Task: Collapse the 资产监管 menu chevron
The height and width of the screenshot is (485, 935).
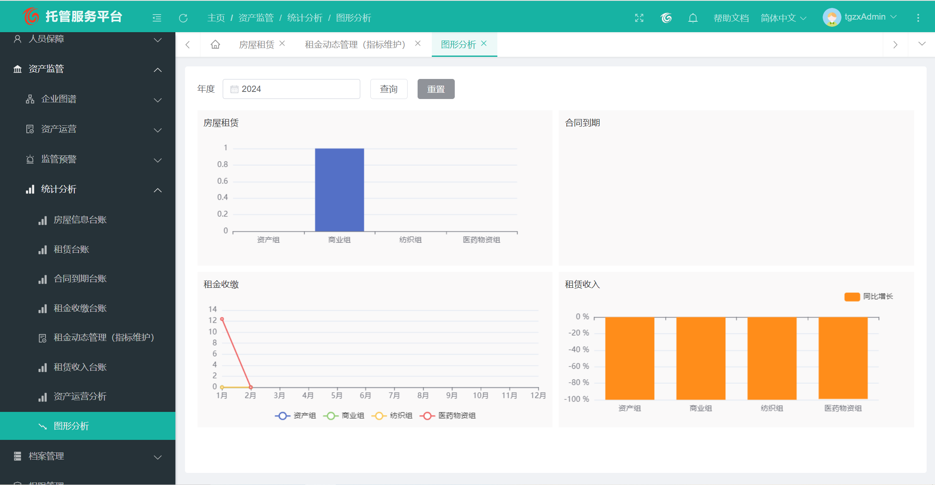Action: [158, 70]
